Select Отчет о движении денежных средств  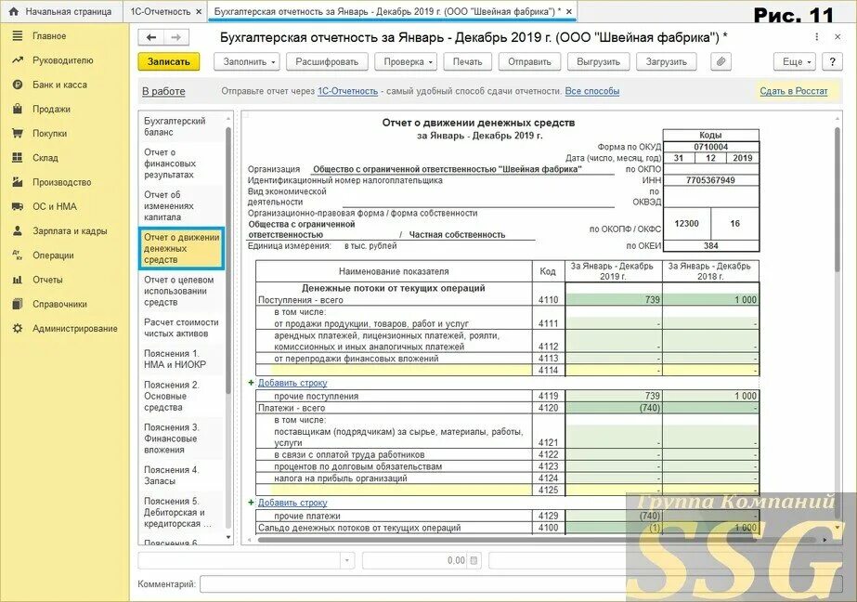click(181, 248)
